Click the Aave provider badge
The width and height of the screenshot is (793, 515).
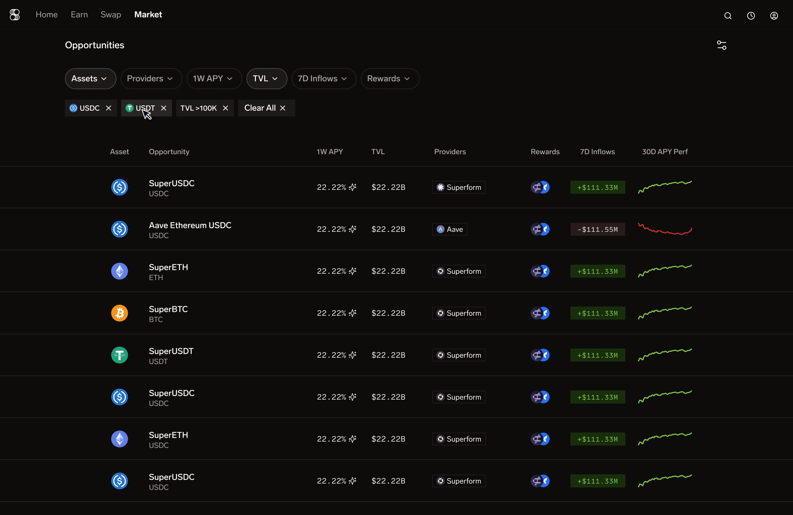[x=450, y=229]
